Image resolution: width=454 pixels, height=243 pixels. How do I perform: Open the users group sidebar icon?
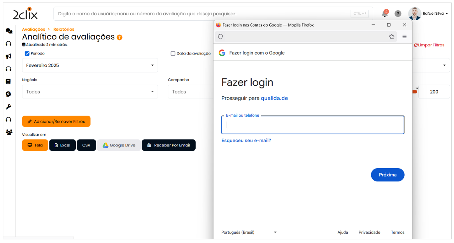click(9, 132)
